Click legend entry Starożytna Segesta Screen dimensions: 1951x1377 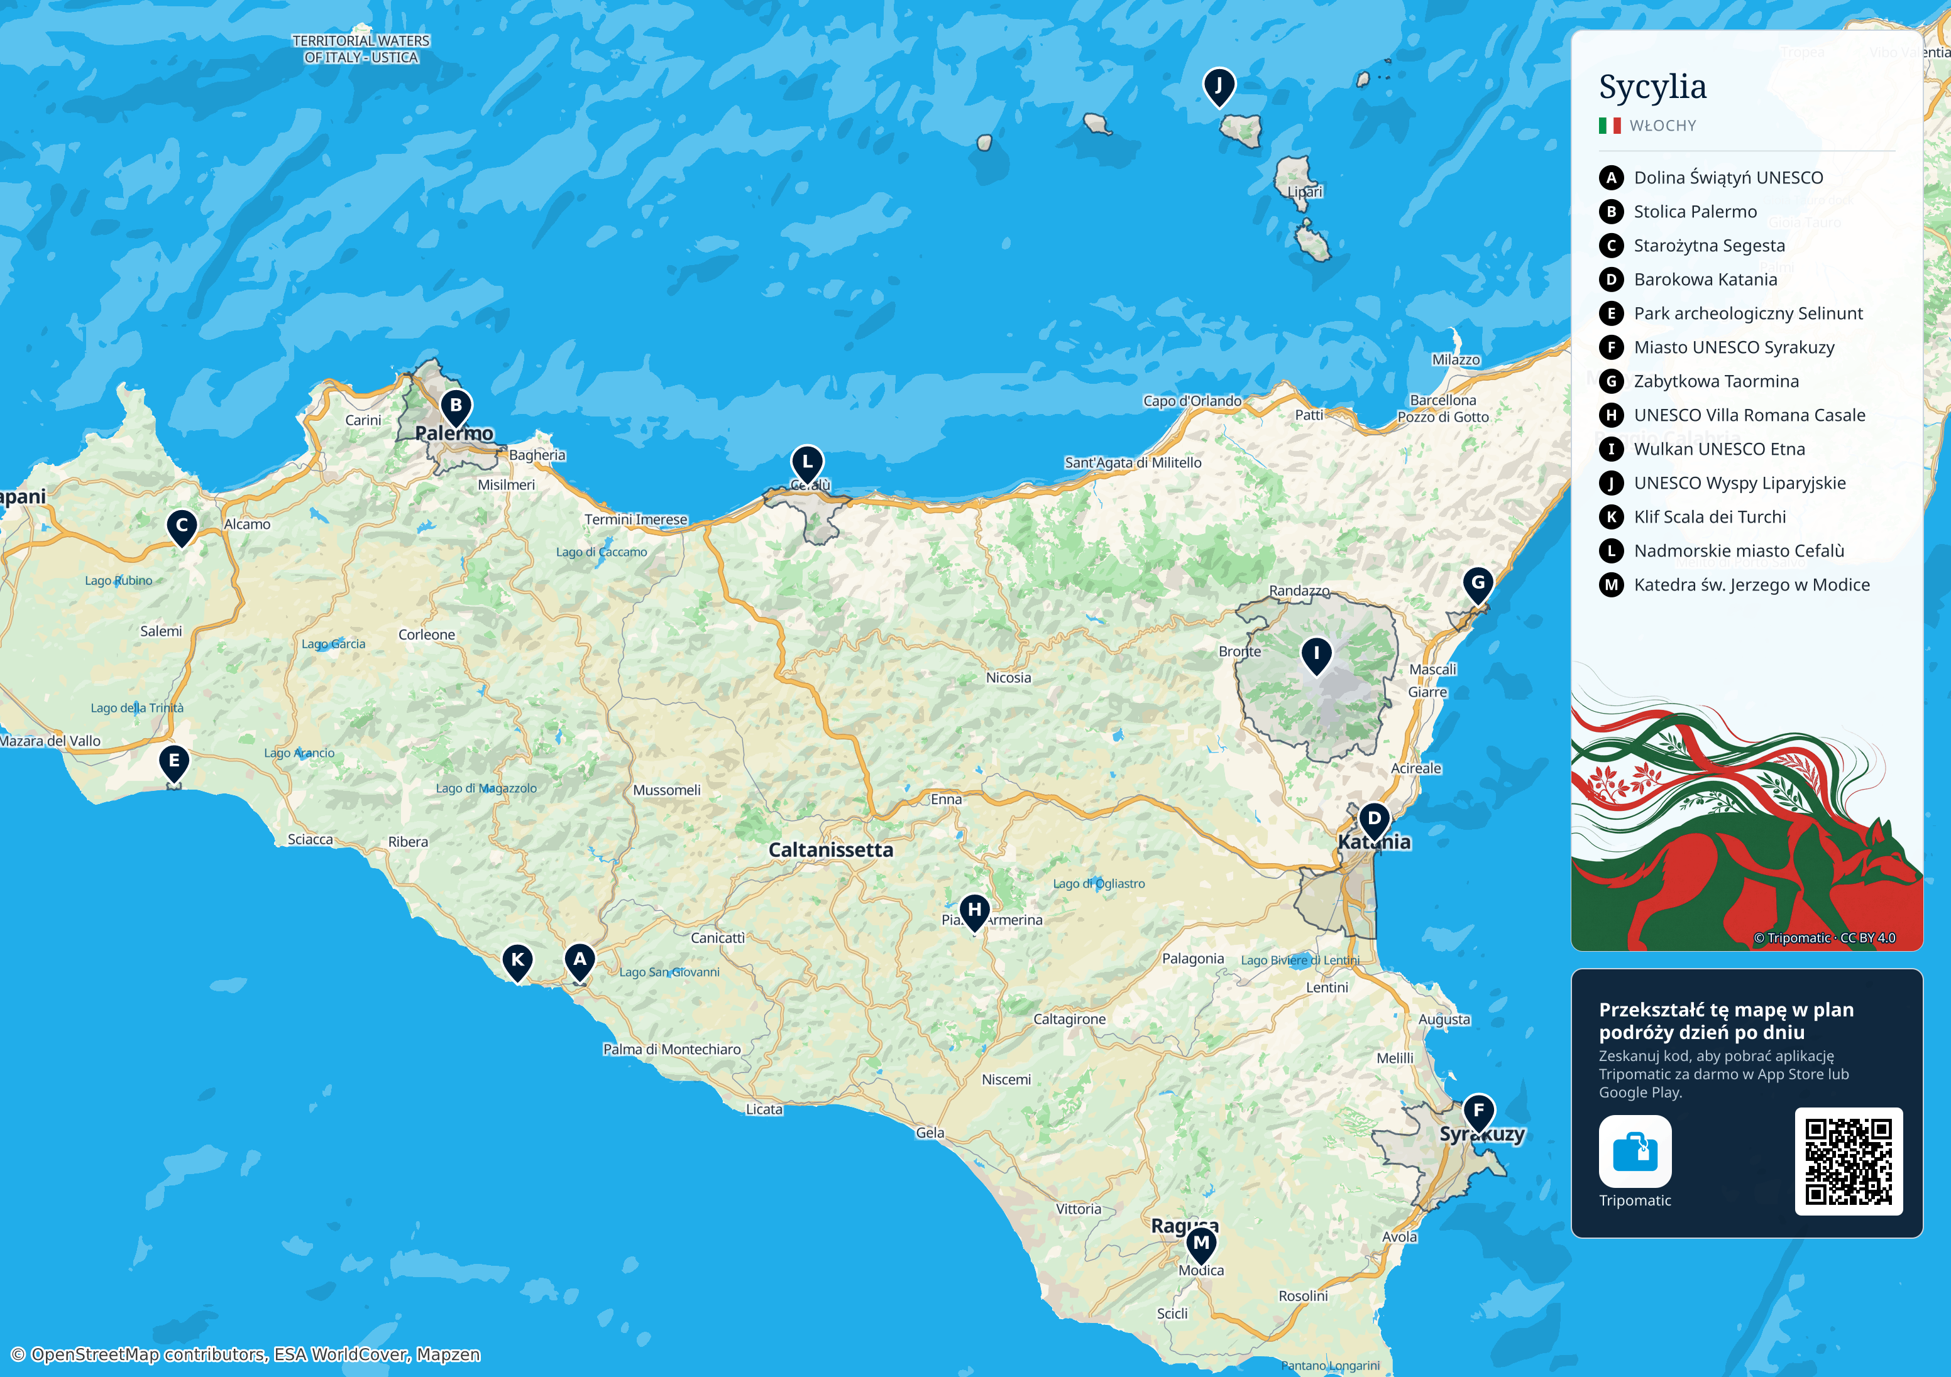(1710, 246)
